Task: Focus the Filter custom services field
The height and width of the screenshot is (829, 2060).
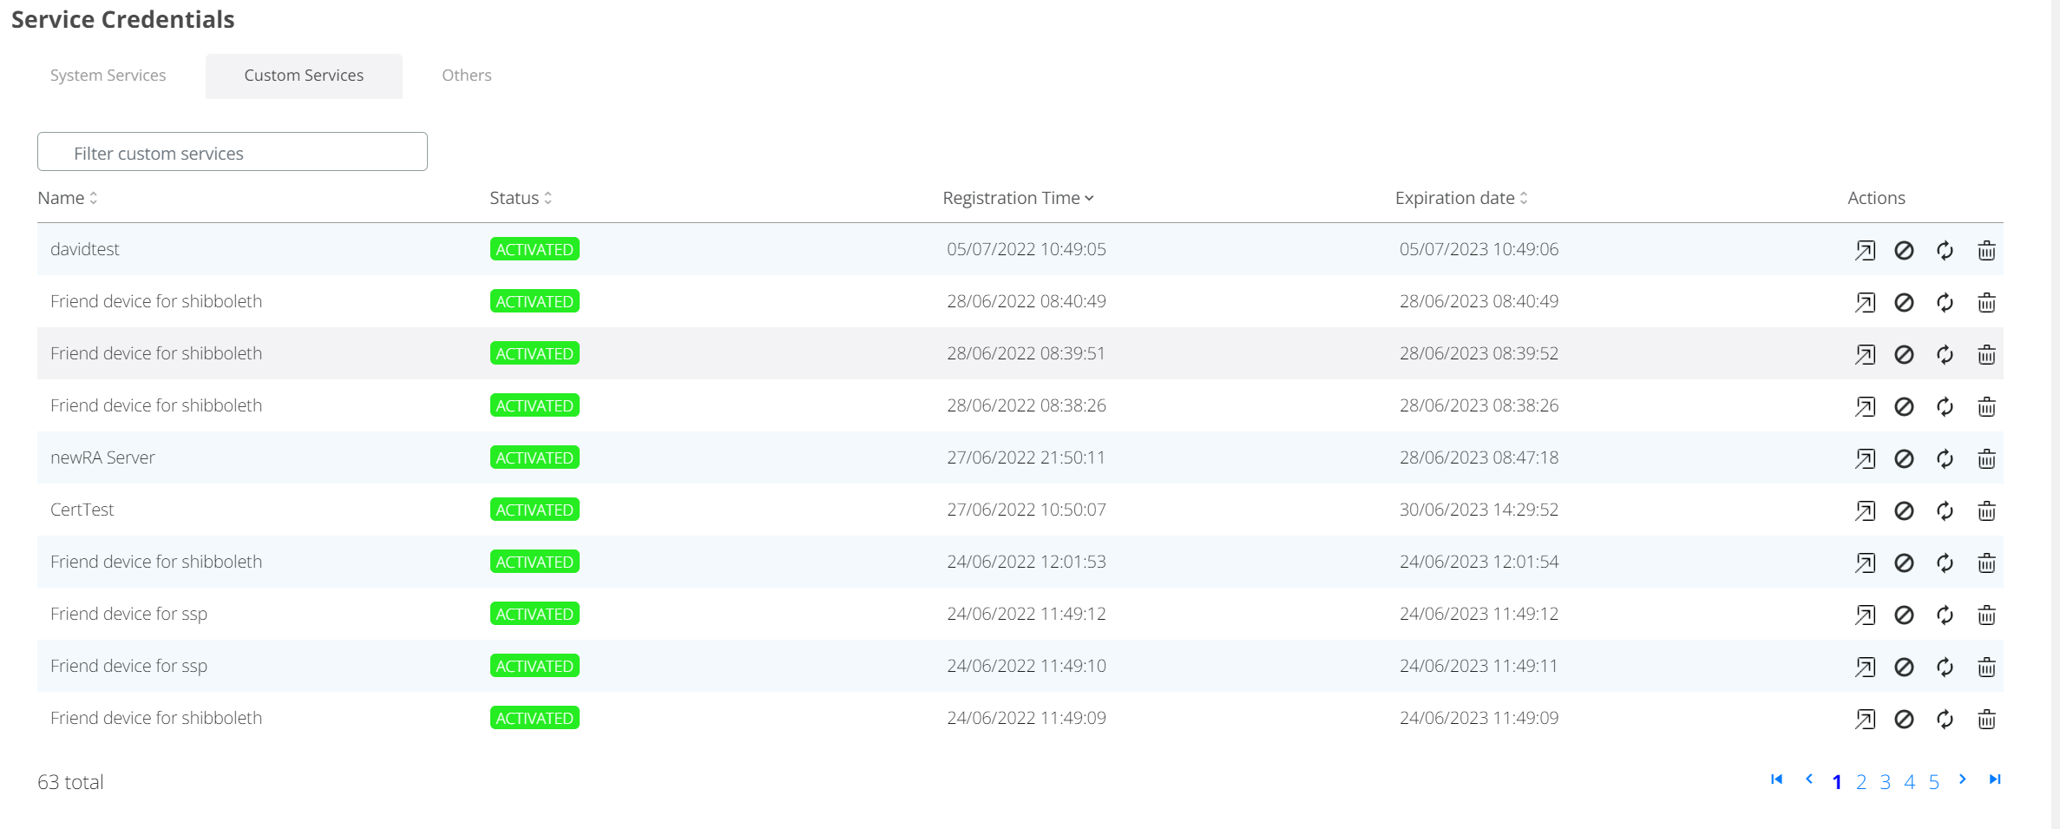Action: pos(233,153)
